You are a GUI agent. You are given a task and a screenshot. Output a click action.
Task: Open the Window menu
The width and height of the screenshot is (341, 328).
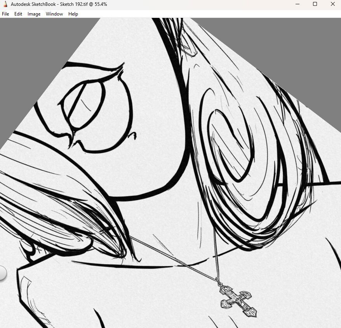[54, 14]
